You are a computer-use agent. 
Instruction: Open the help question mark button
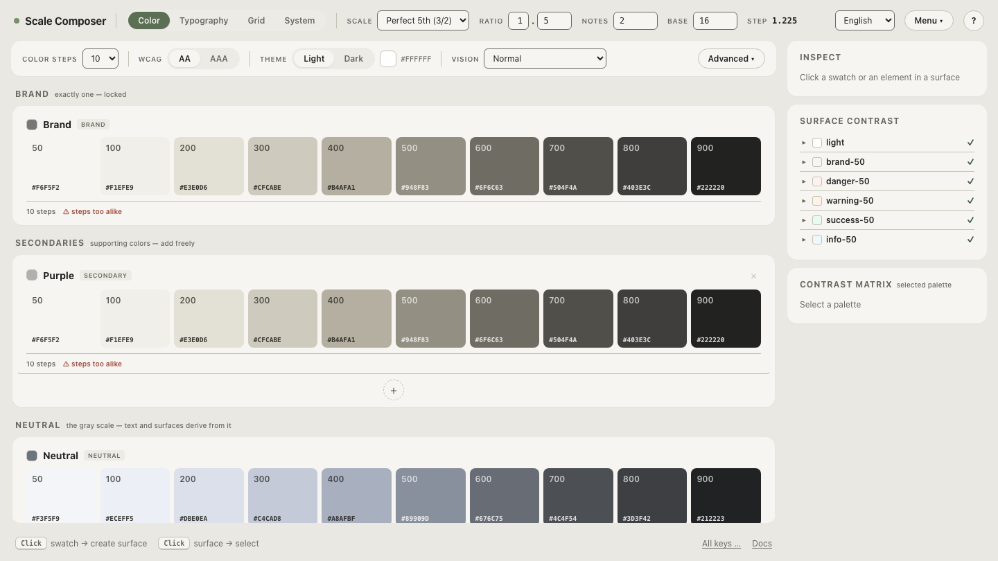974,21
